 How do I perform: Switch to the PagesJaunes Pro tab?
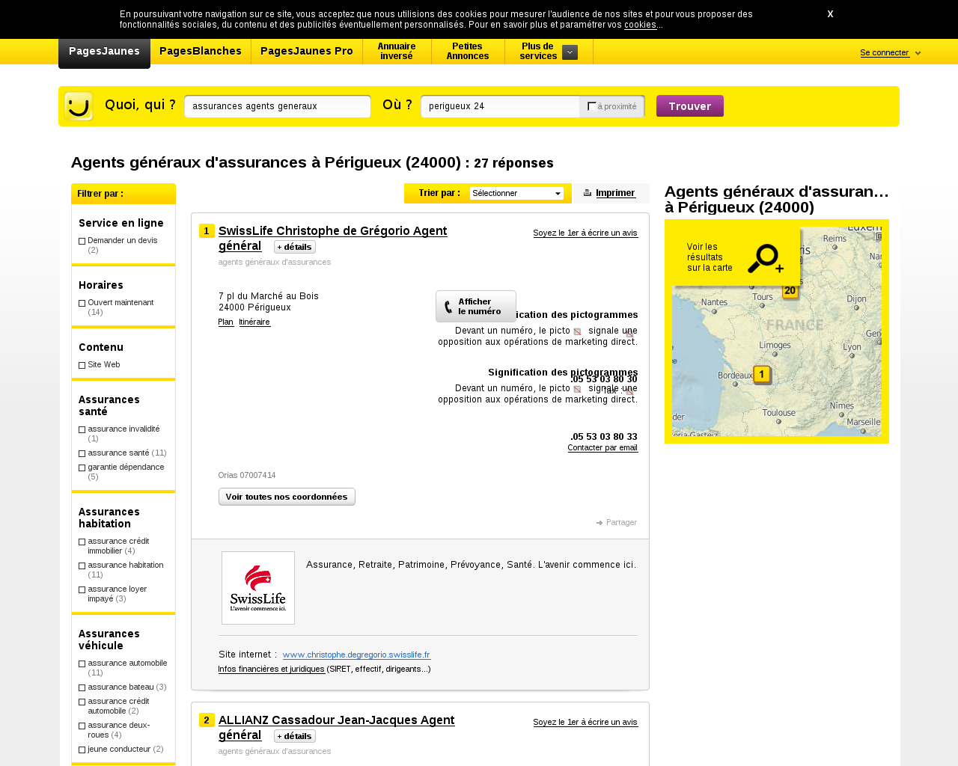pyautogui.click(x=307, y=52)
